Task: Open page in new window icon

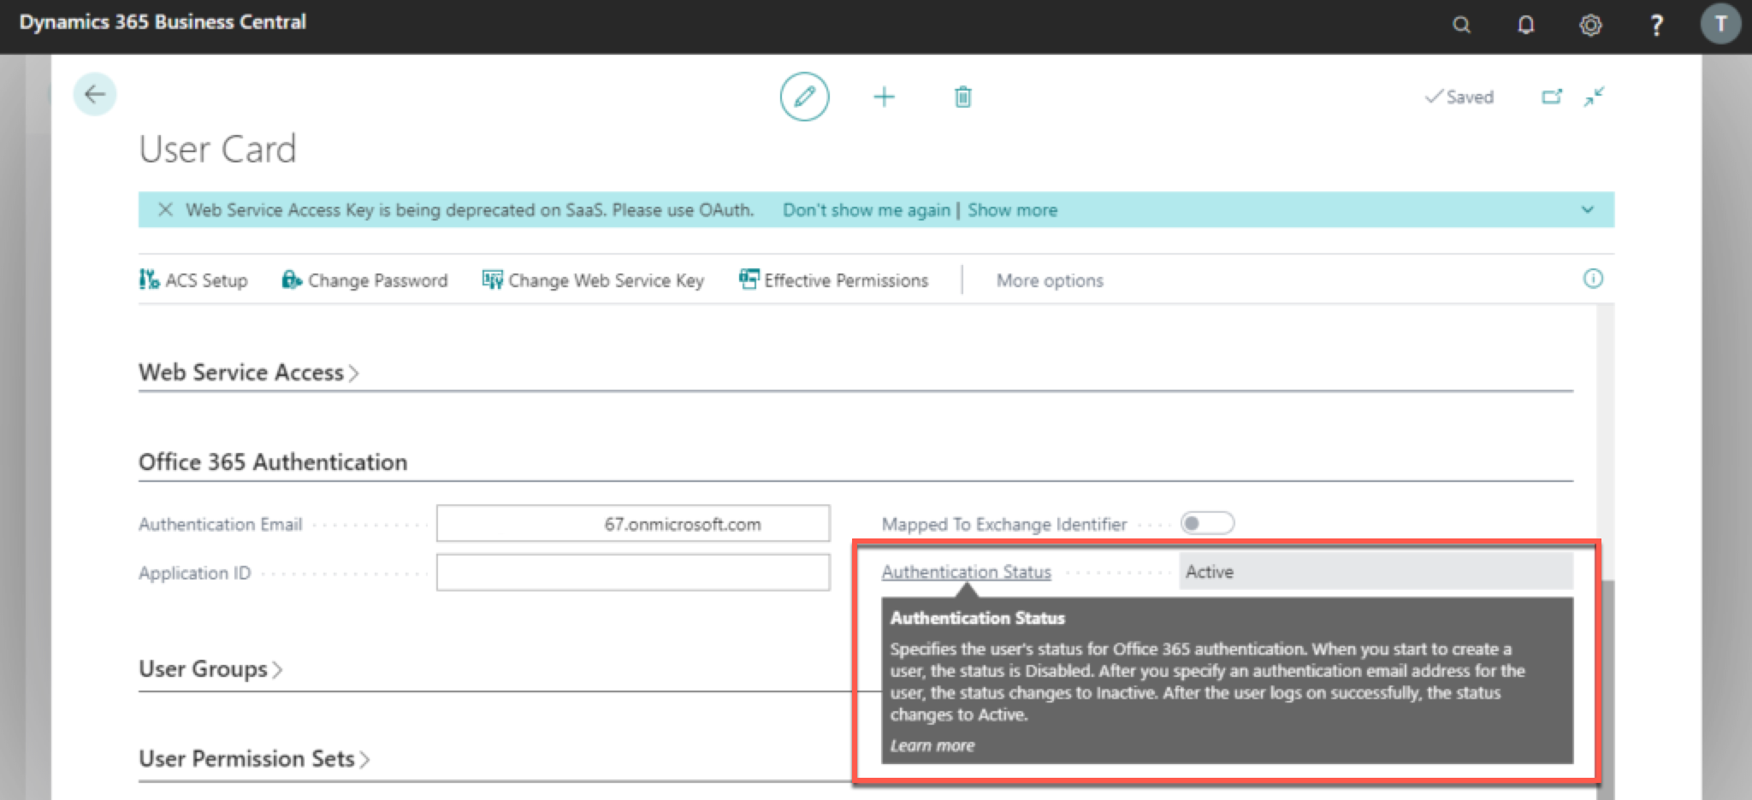Action: (x=1552, y=97)
